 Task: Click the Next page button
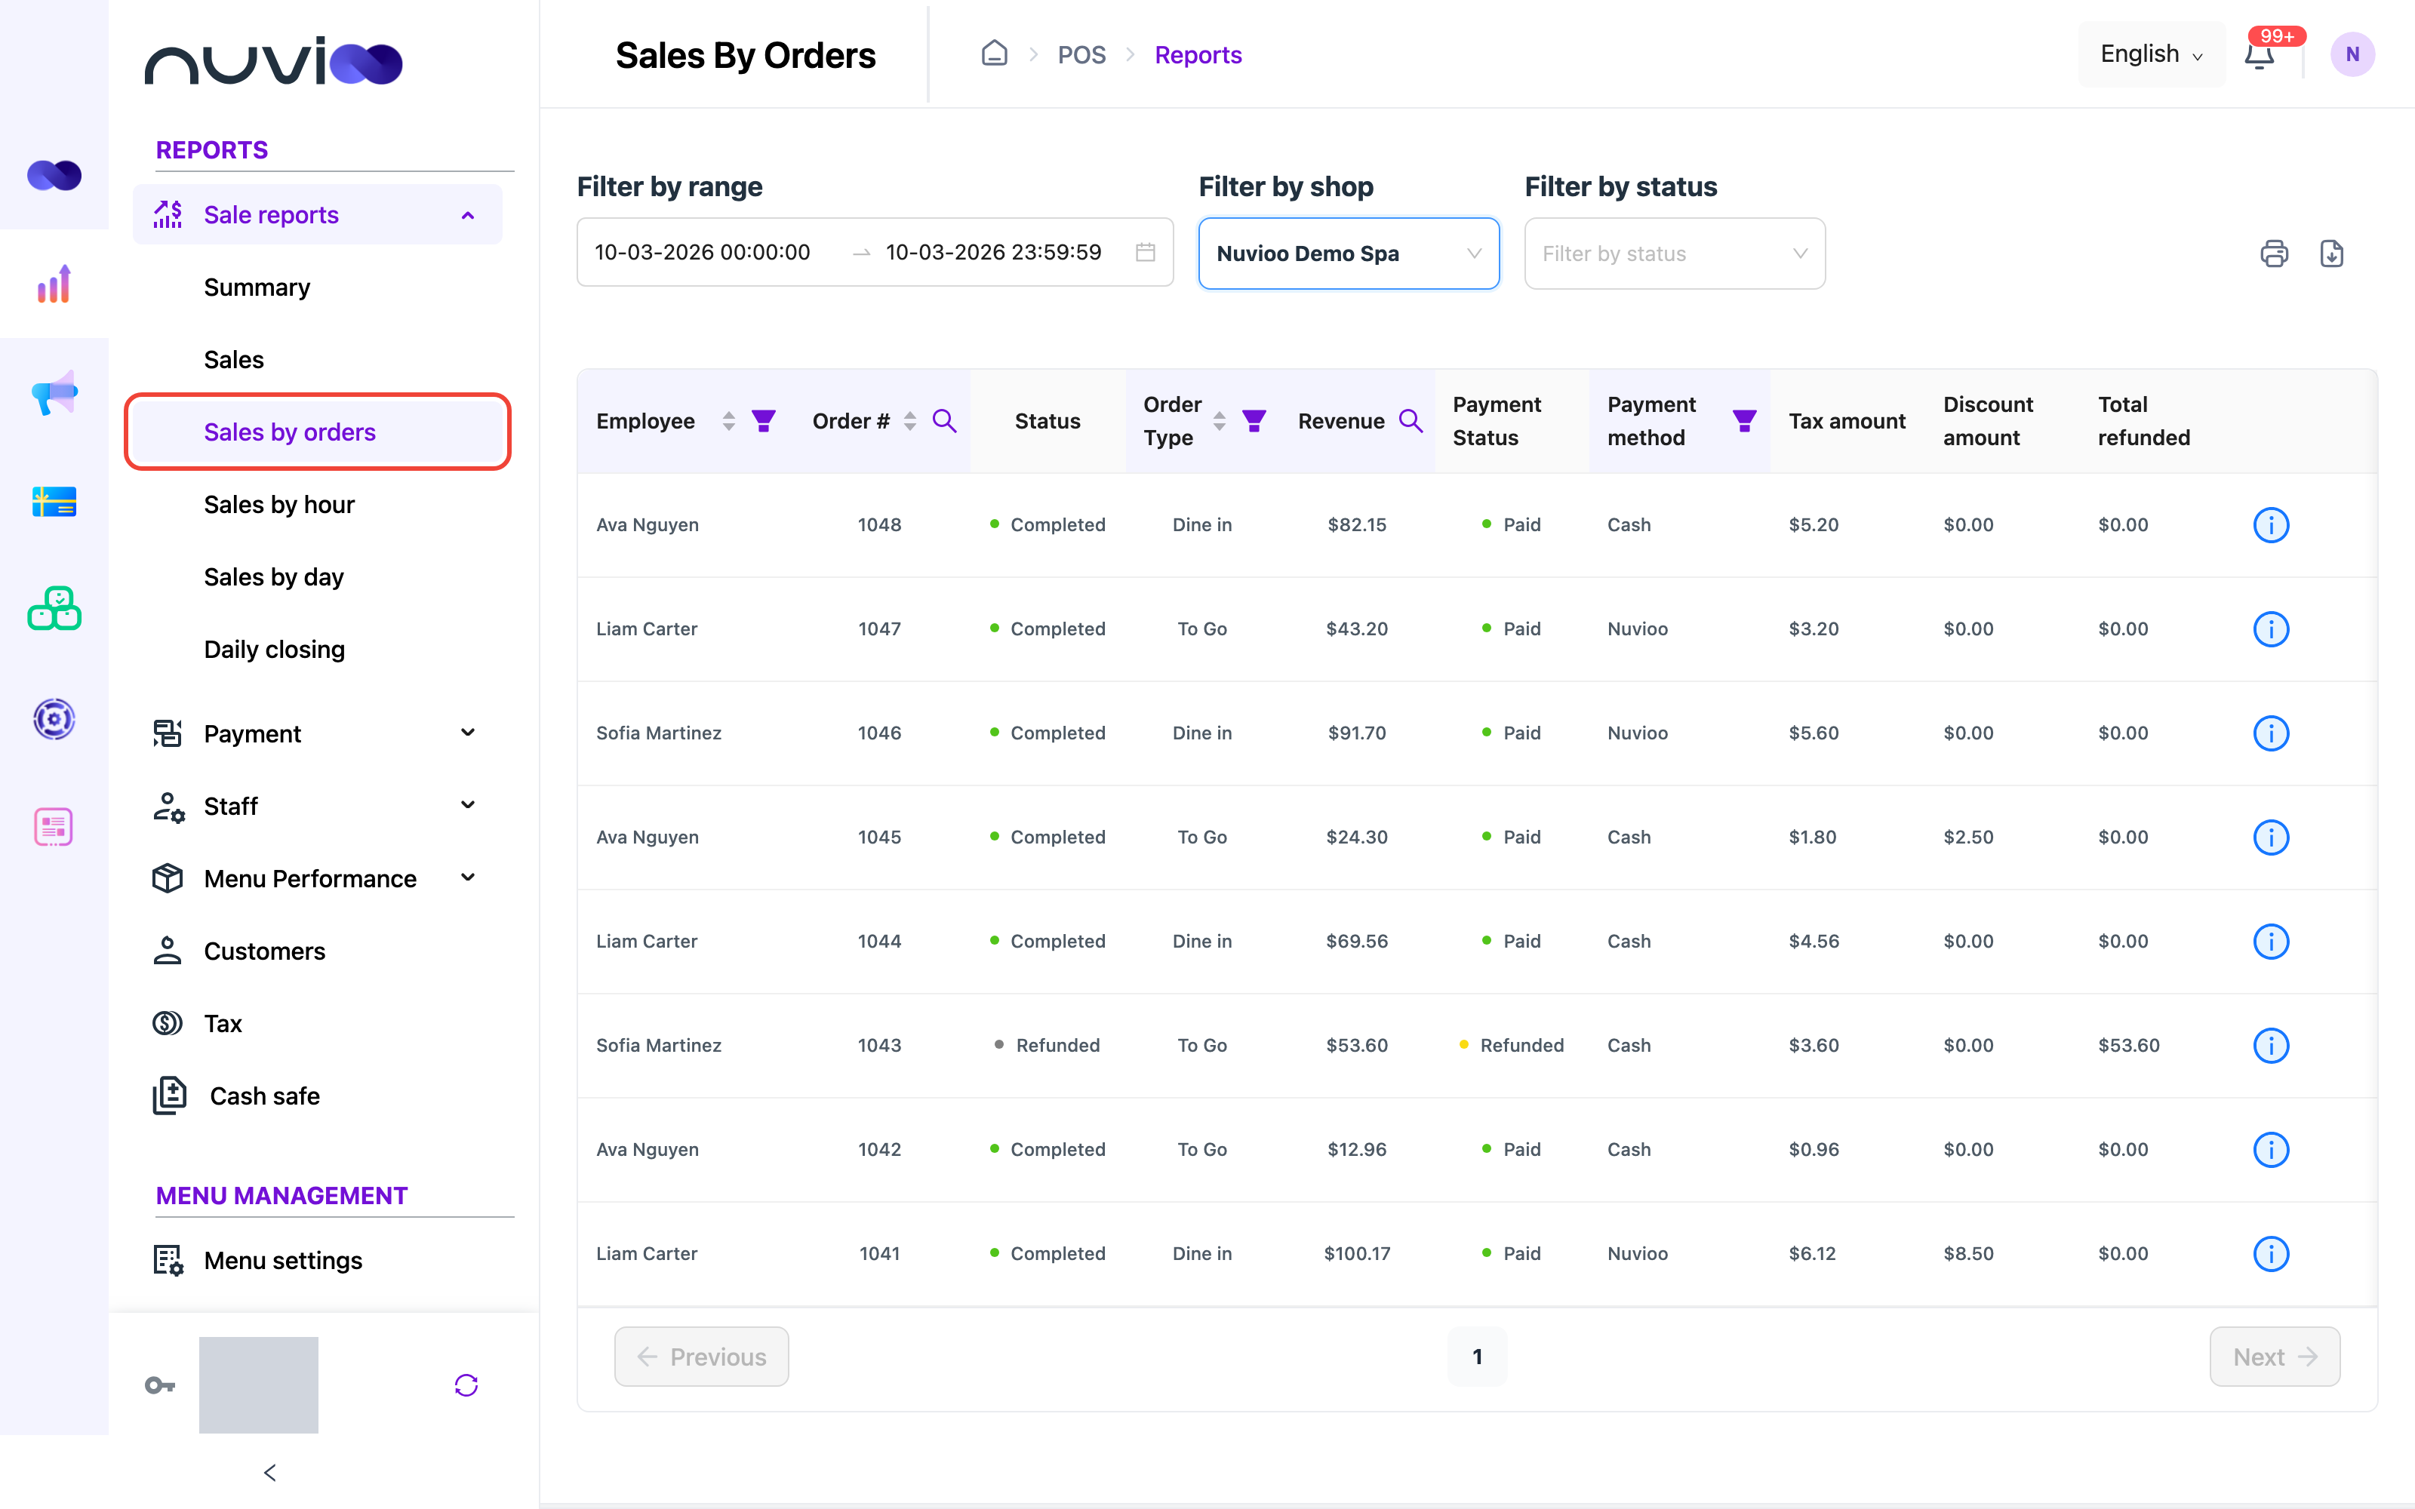coord(2275,1357)
